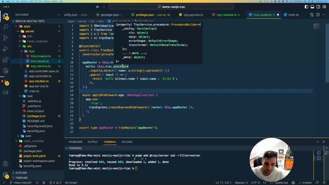The width and height of the screenshot is (329, 185).
Task: Open .gitignore in file tree
Action: pyautogui.click(x=30, y=146)
